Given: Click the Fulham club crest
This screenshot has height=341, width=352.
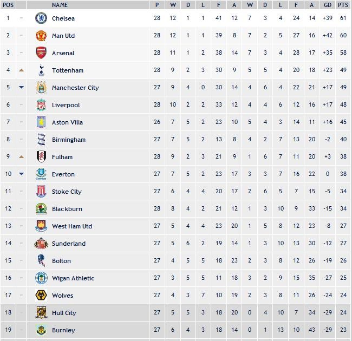Looking at the screenshot, I should coord(41,156).
